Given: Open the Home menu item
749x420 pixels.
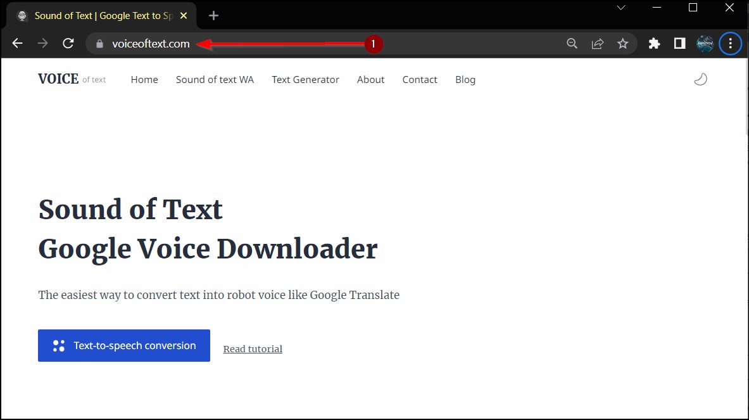Looking at the screenshot, I should 144,80.
